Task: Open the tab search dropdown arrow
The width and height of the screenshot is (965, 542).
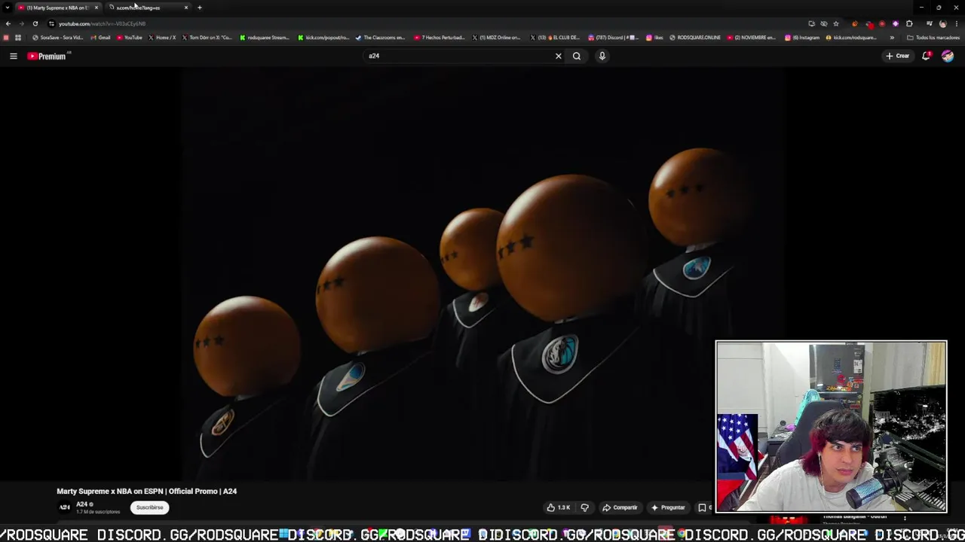Action: (x=8, y=8)
